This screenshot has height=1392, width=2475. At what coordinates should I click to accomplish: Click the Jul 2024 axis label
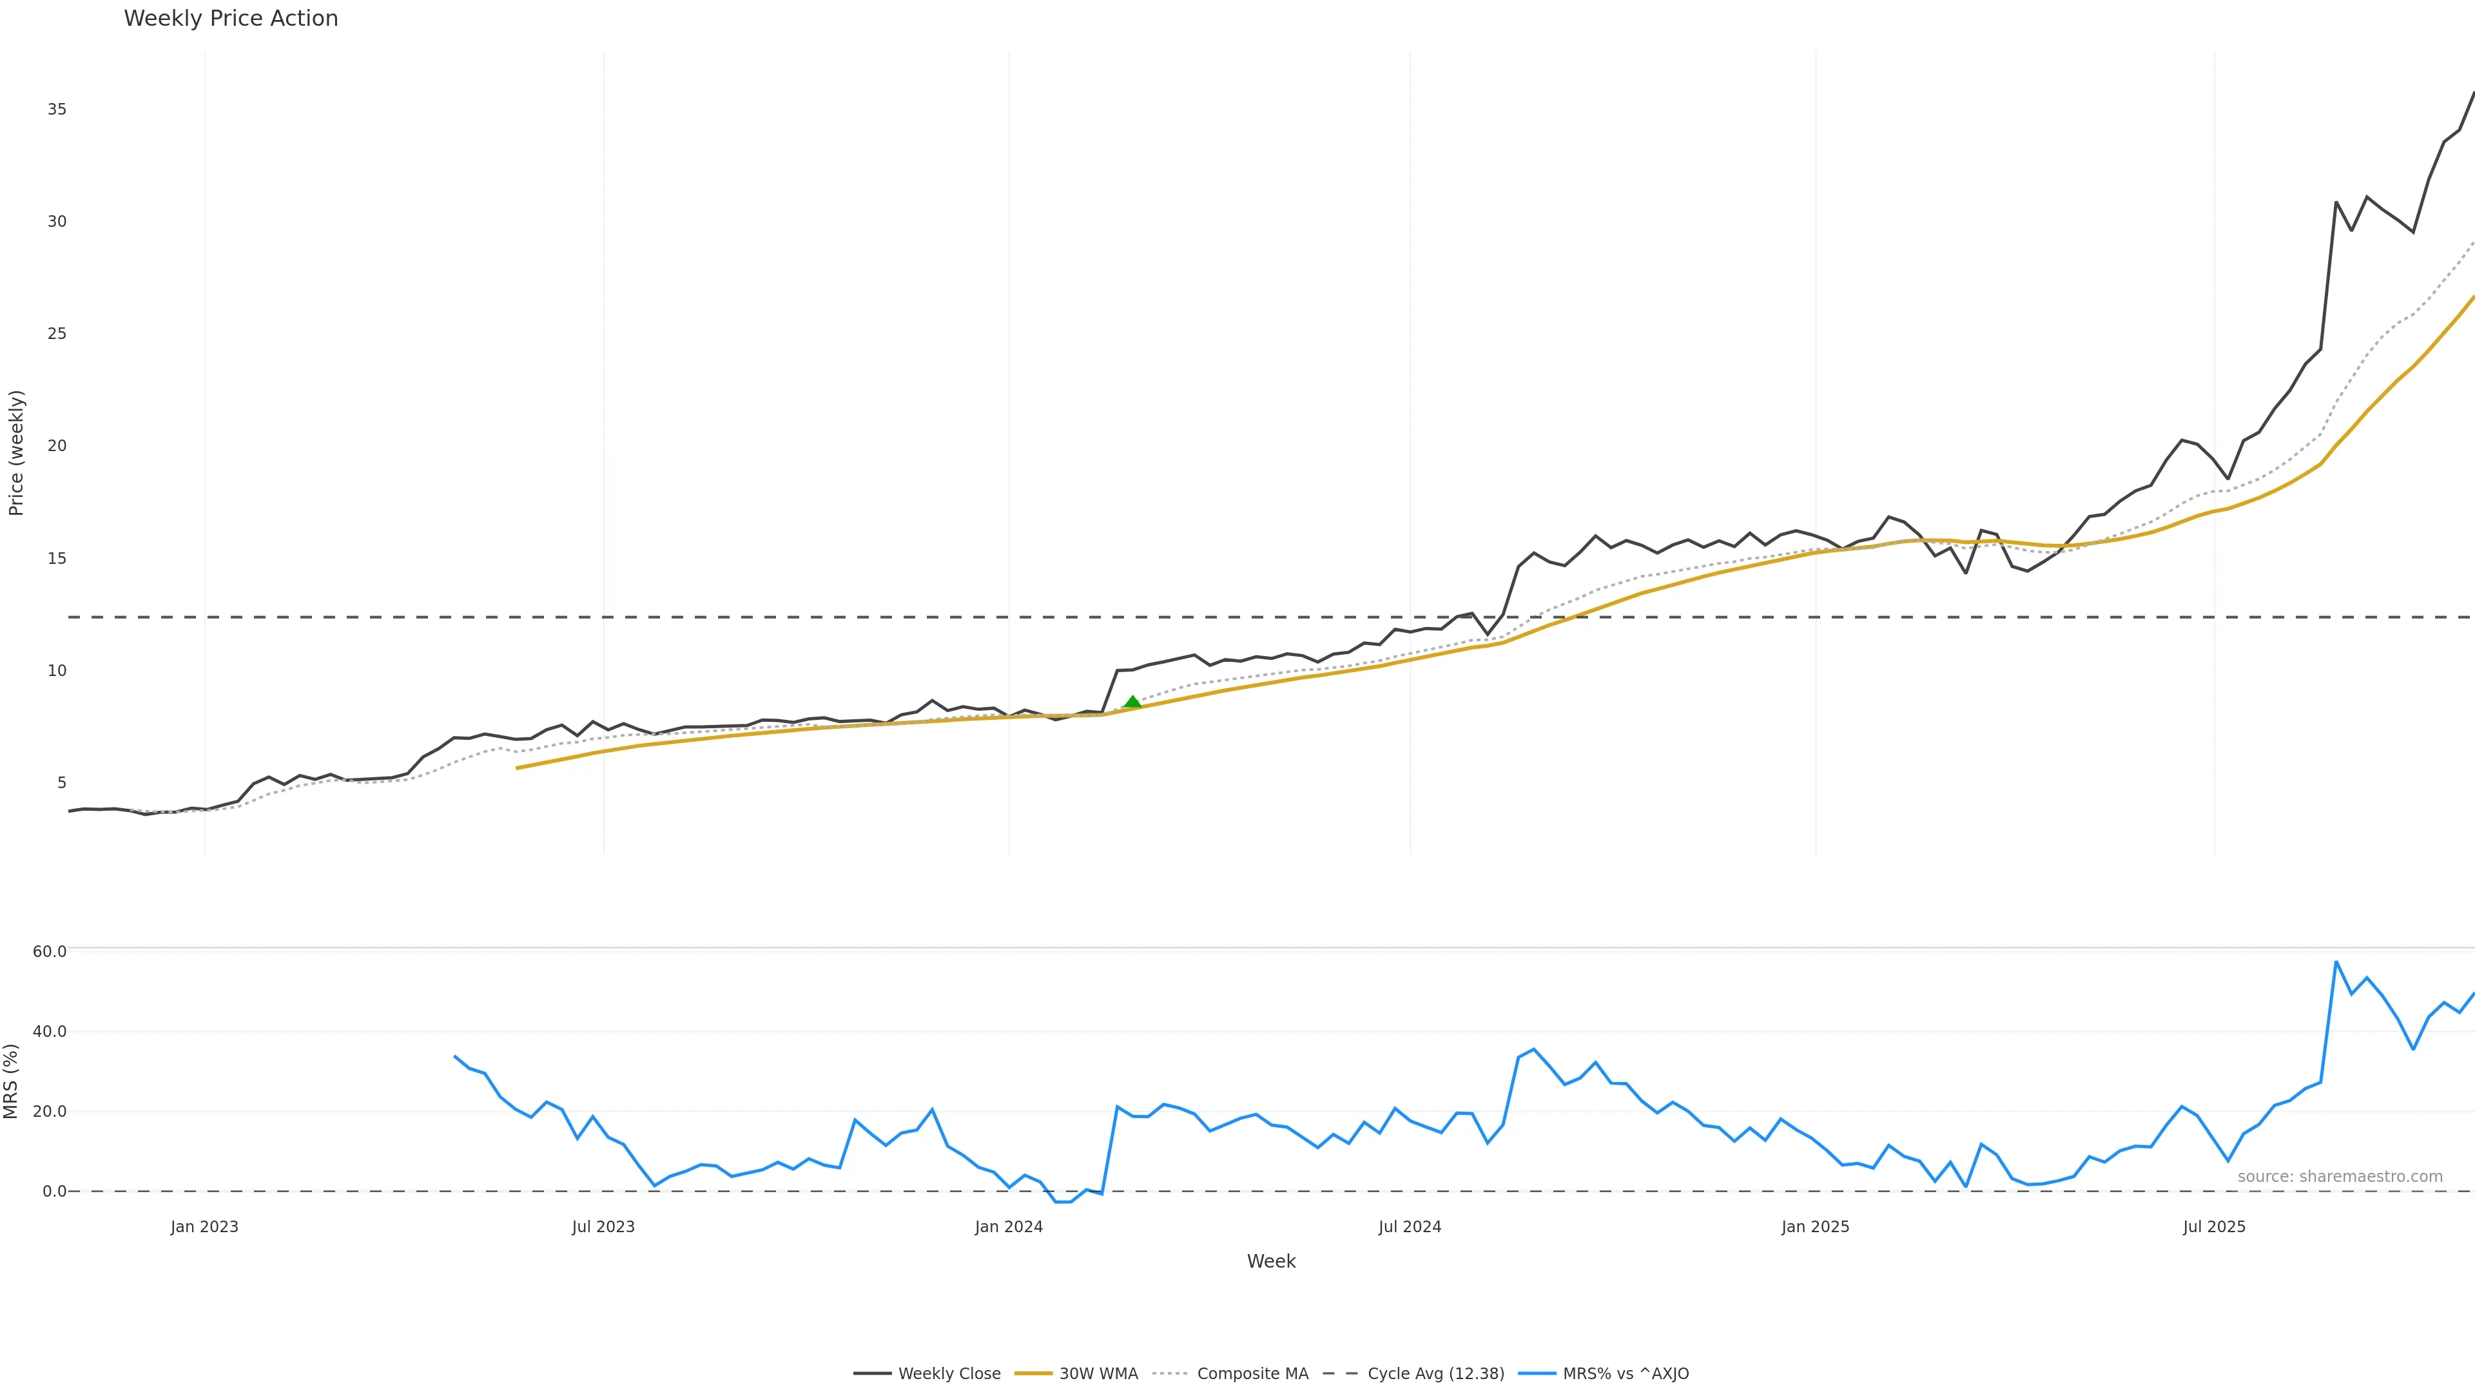click(1410, 1227)
